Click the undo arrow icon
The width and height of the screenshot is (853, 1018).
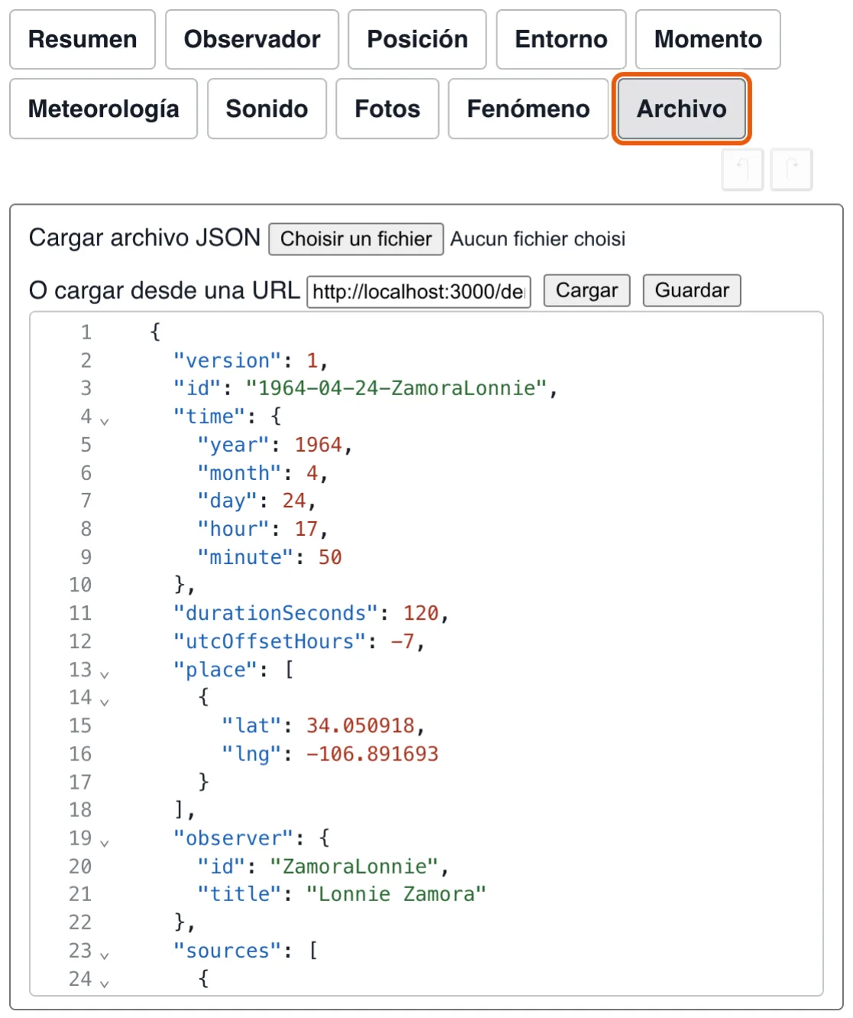click(x=742, y=169)
